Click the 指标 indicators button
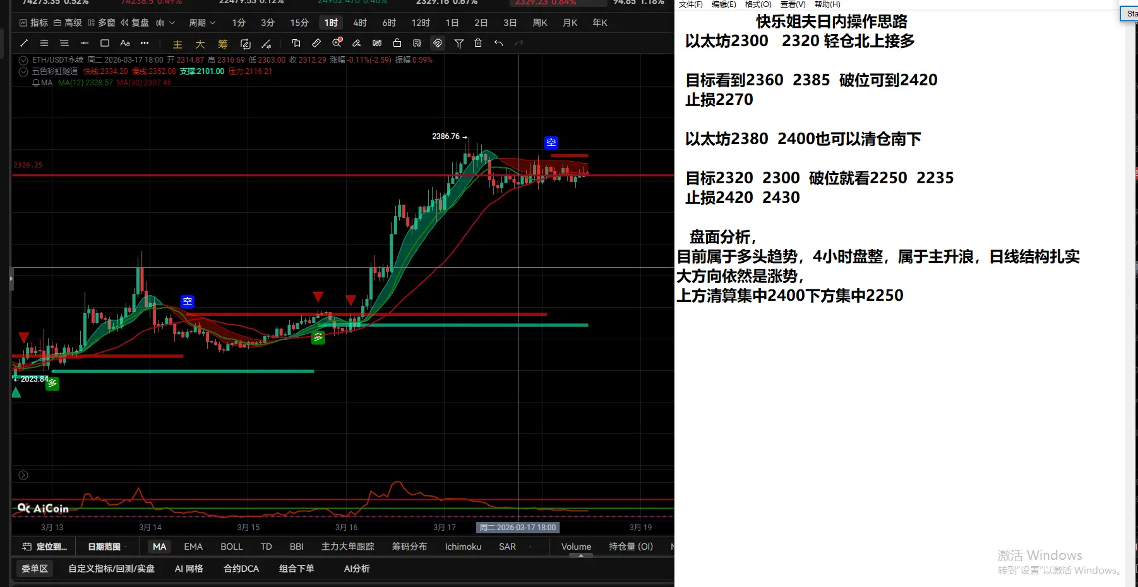 [x=34, y=23]
